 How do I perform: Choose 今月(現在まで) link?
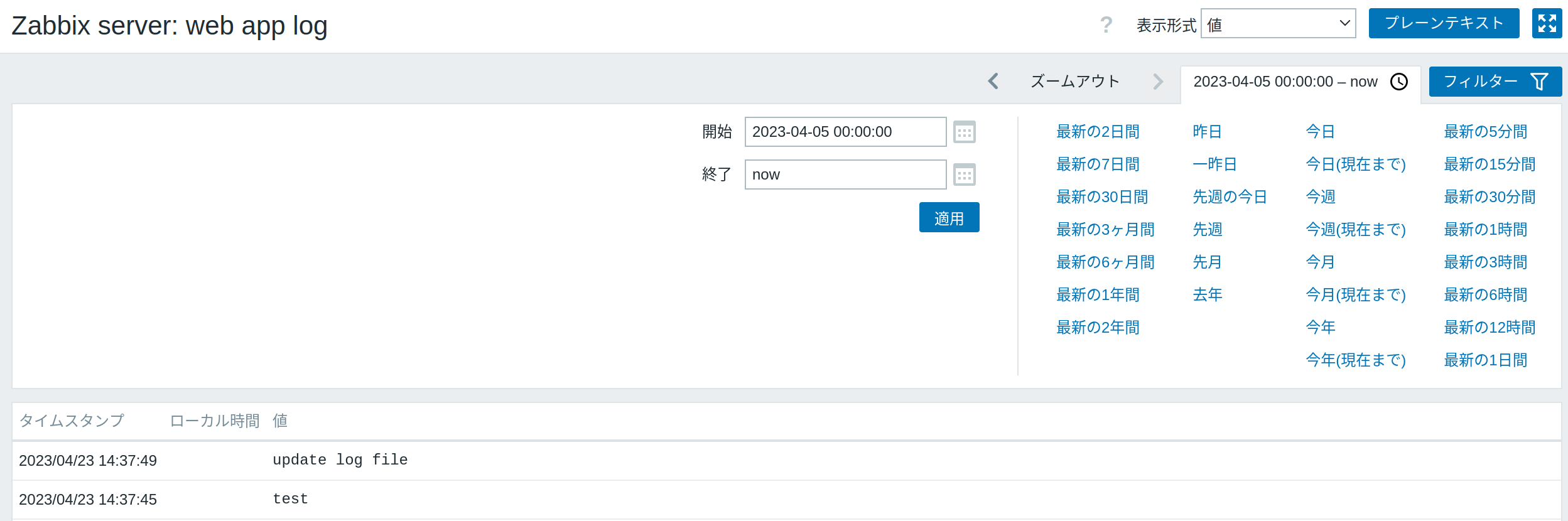pyautogui.click(x=1355, y=295)
